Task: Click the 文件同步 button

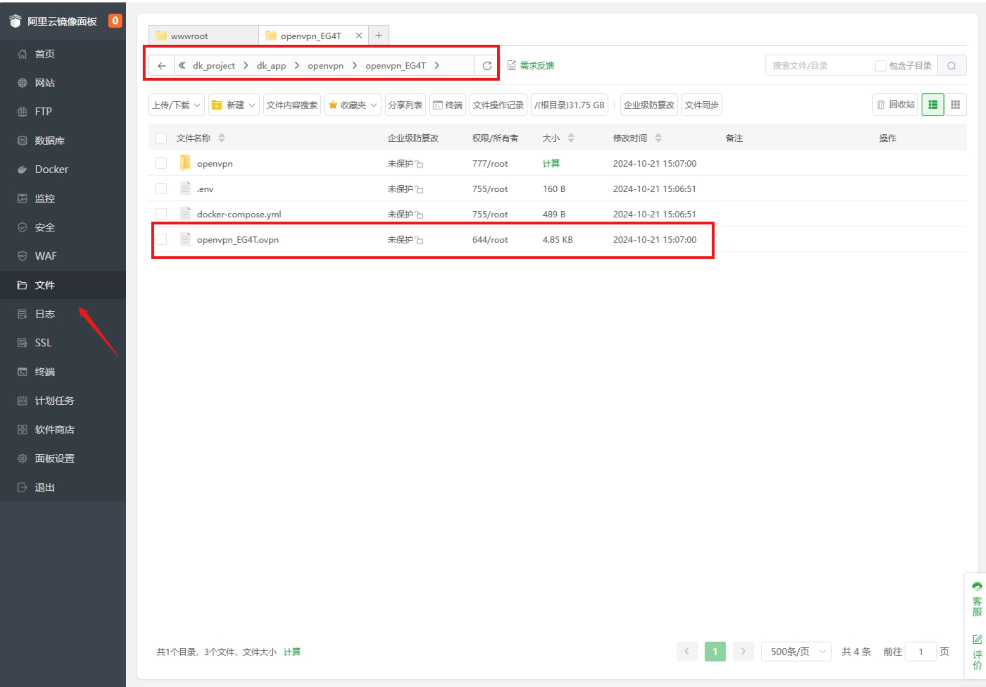Action: [701, 105]
